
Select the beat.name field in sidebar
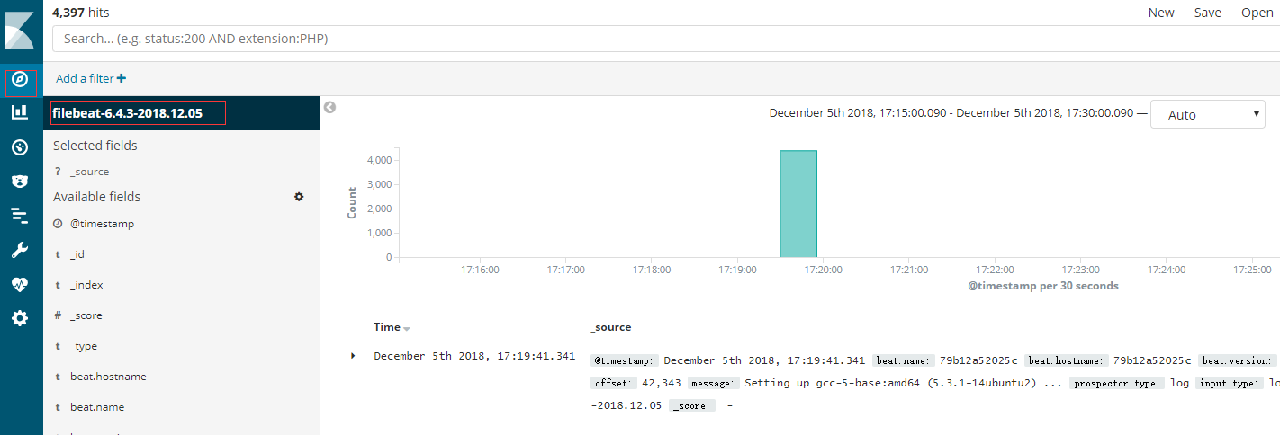click(x=97, y=407)
